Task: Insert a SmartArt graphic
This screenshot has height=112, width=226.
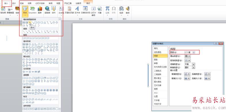Action: (x=33, y=10)
